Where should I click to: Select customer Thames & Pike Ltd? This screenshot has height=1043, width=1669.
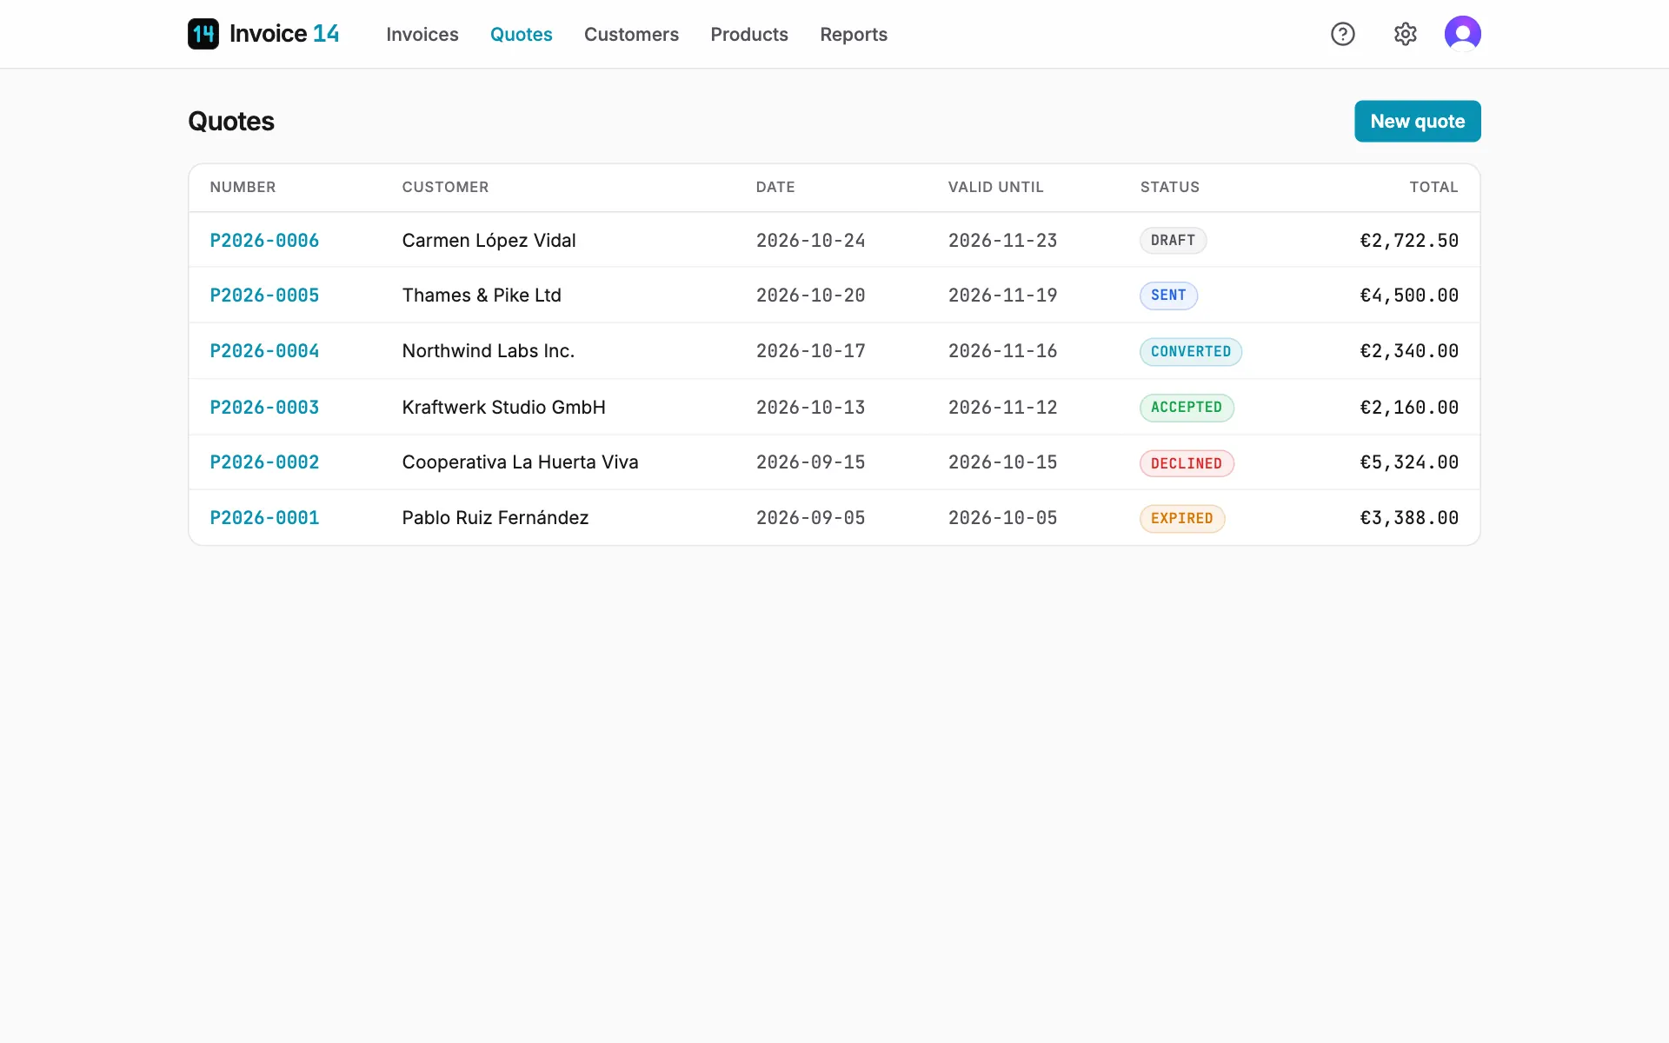482,295
